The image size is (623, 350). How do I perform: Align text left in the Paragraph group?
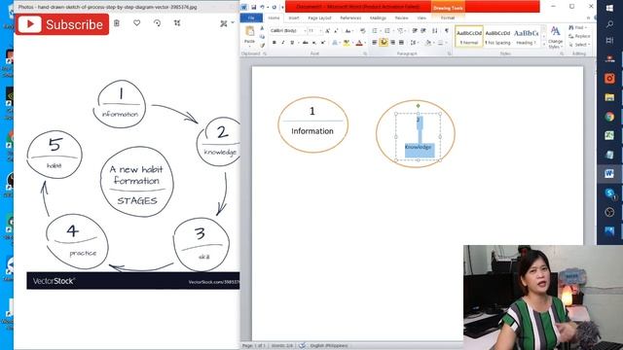pyautogui.click(x=374, y=43)
